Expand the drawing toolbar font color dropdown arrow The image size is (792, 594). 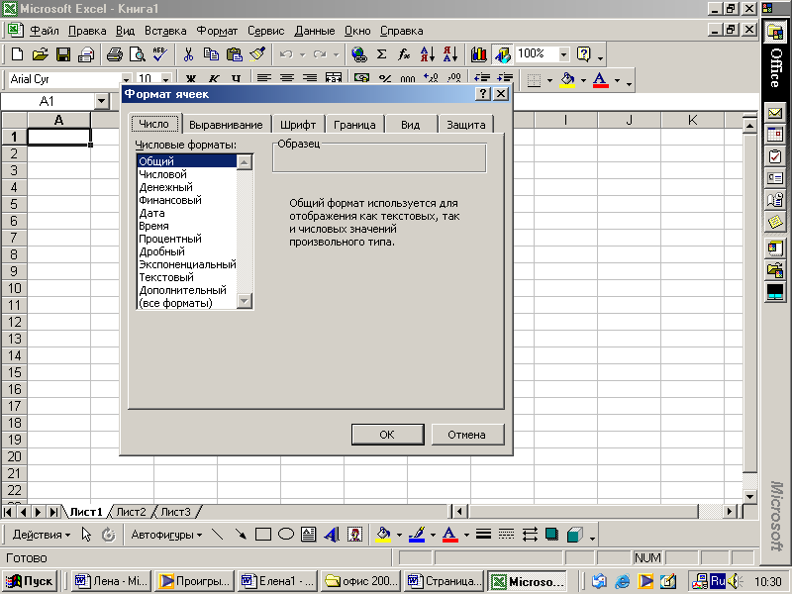click(466, 535)
